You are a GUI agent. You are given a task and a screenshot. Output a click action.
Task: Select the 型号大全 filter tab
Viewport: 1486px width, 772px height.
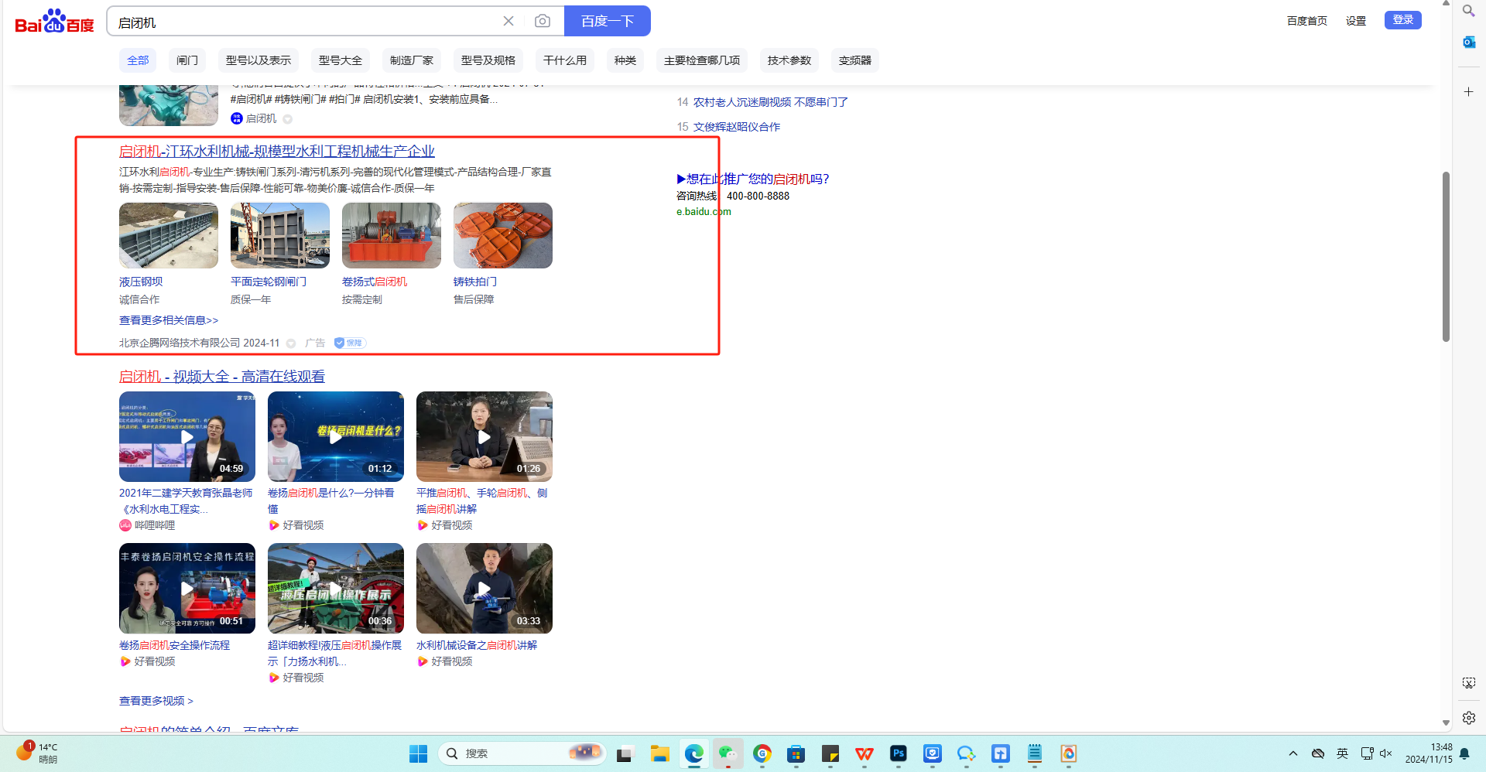click(x=341, y=60)
